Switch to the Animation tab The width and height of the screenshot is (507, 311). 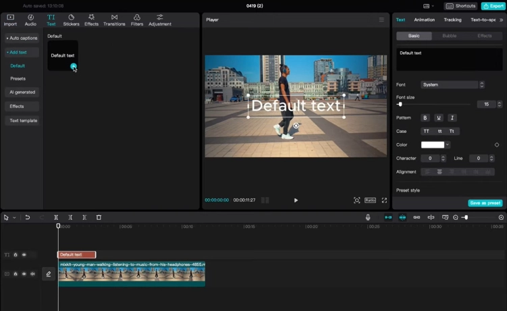coord(424,20)
